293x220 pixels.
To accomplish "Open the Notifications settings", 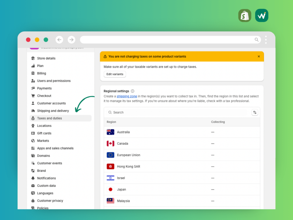I will point(61,178).
